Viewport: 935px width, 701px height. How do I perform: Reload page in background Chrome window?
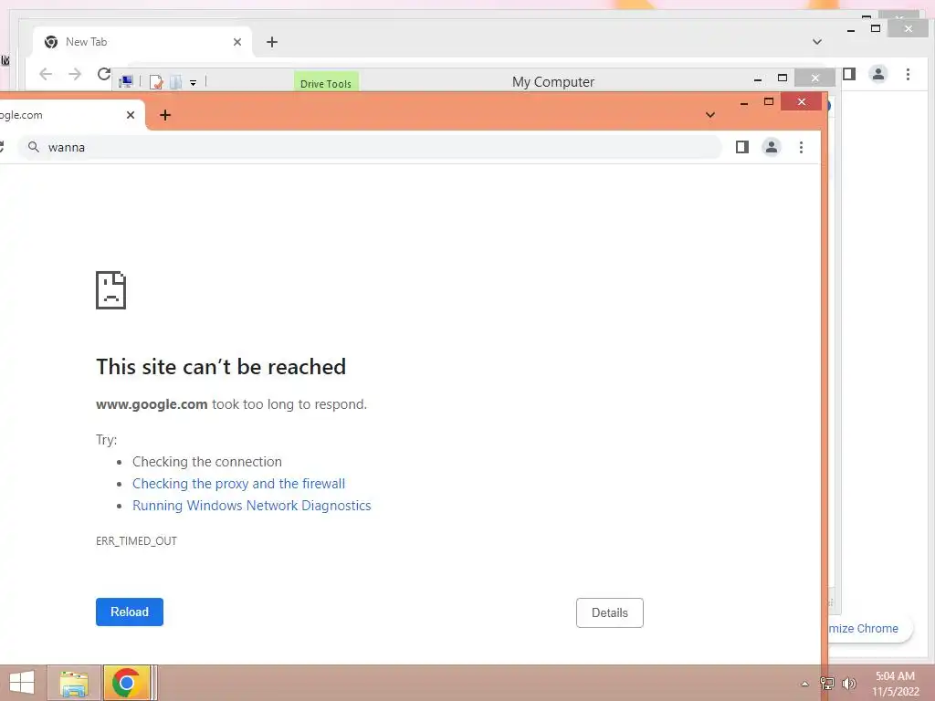[x=104, y=74]
